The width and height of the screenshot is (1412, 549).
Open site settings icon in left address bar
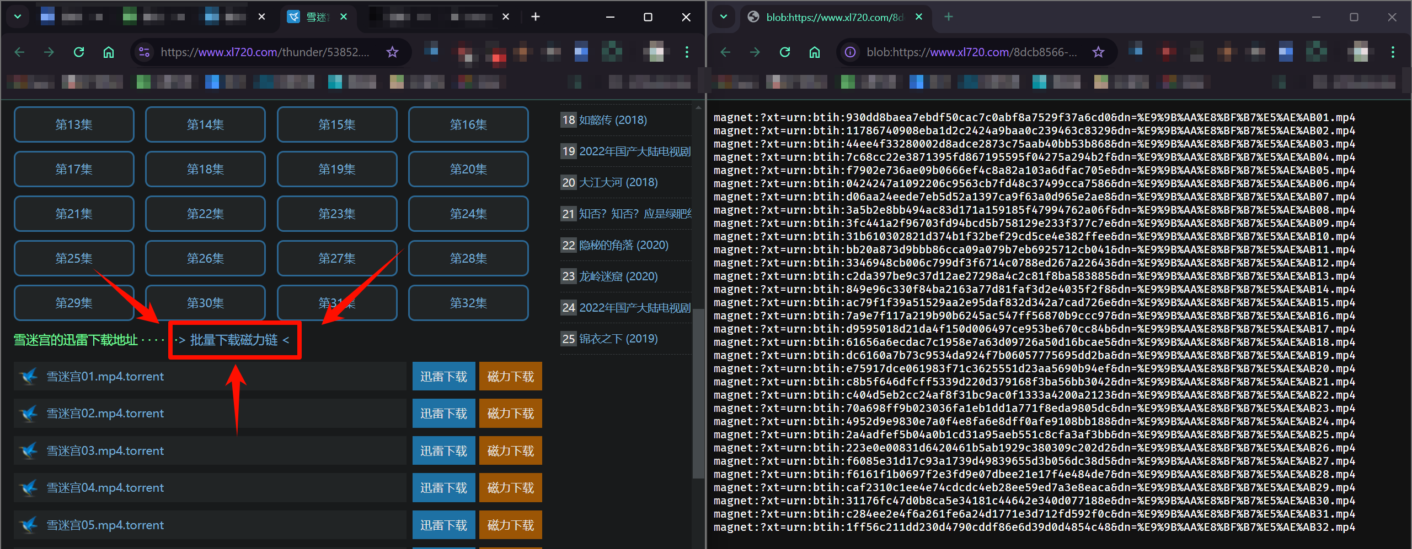tap(145, 52)
